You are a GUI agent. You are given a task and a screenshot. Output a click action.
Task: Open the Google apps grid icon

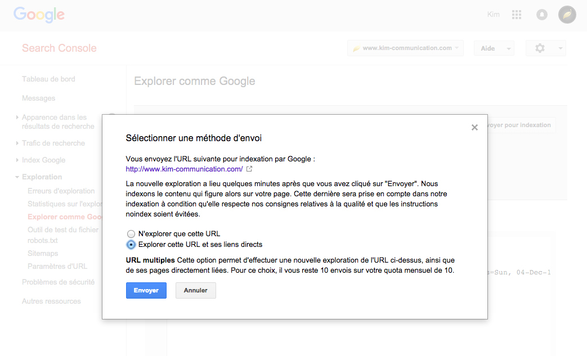[516, 15]
